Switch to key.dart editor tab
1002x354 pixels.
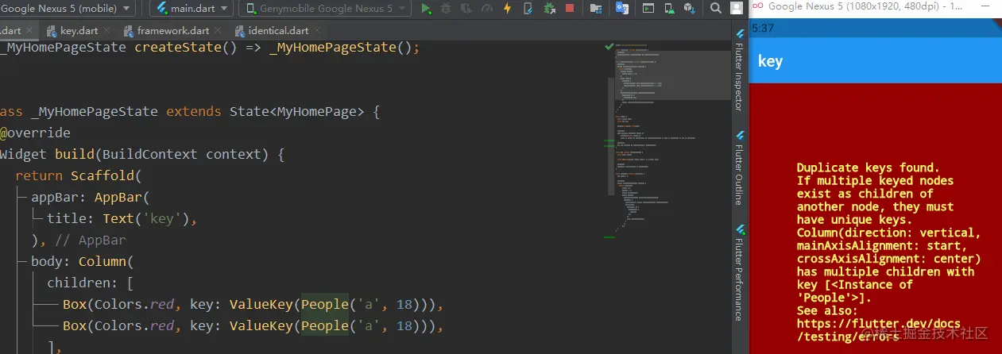coord(78,30)
